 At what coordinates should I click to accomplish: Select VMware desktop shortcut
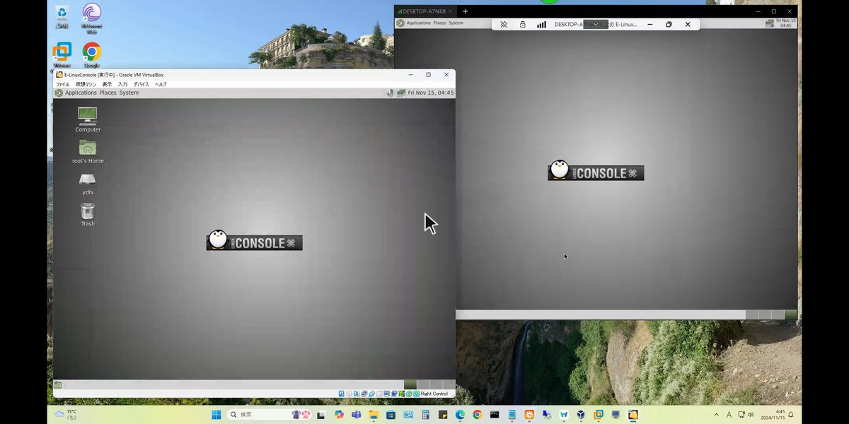pyautogui.click(x=62, y=55)
